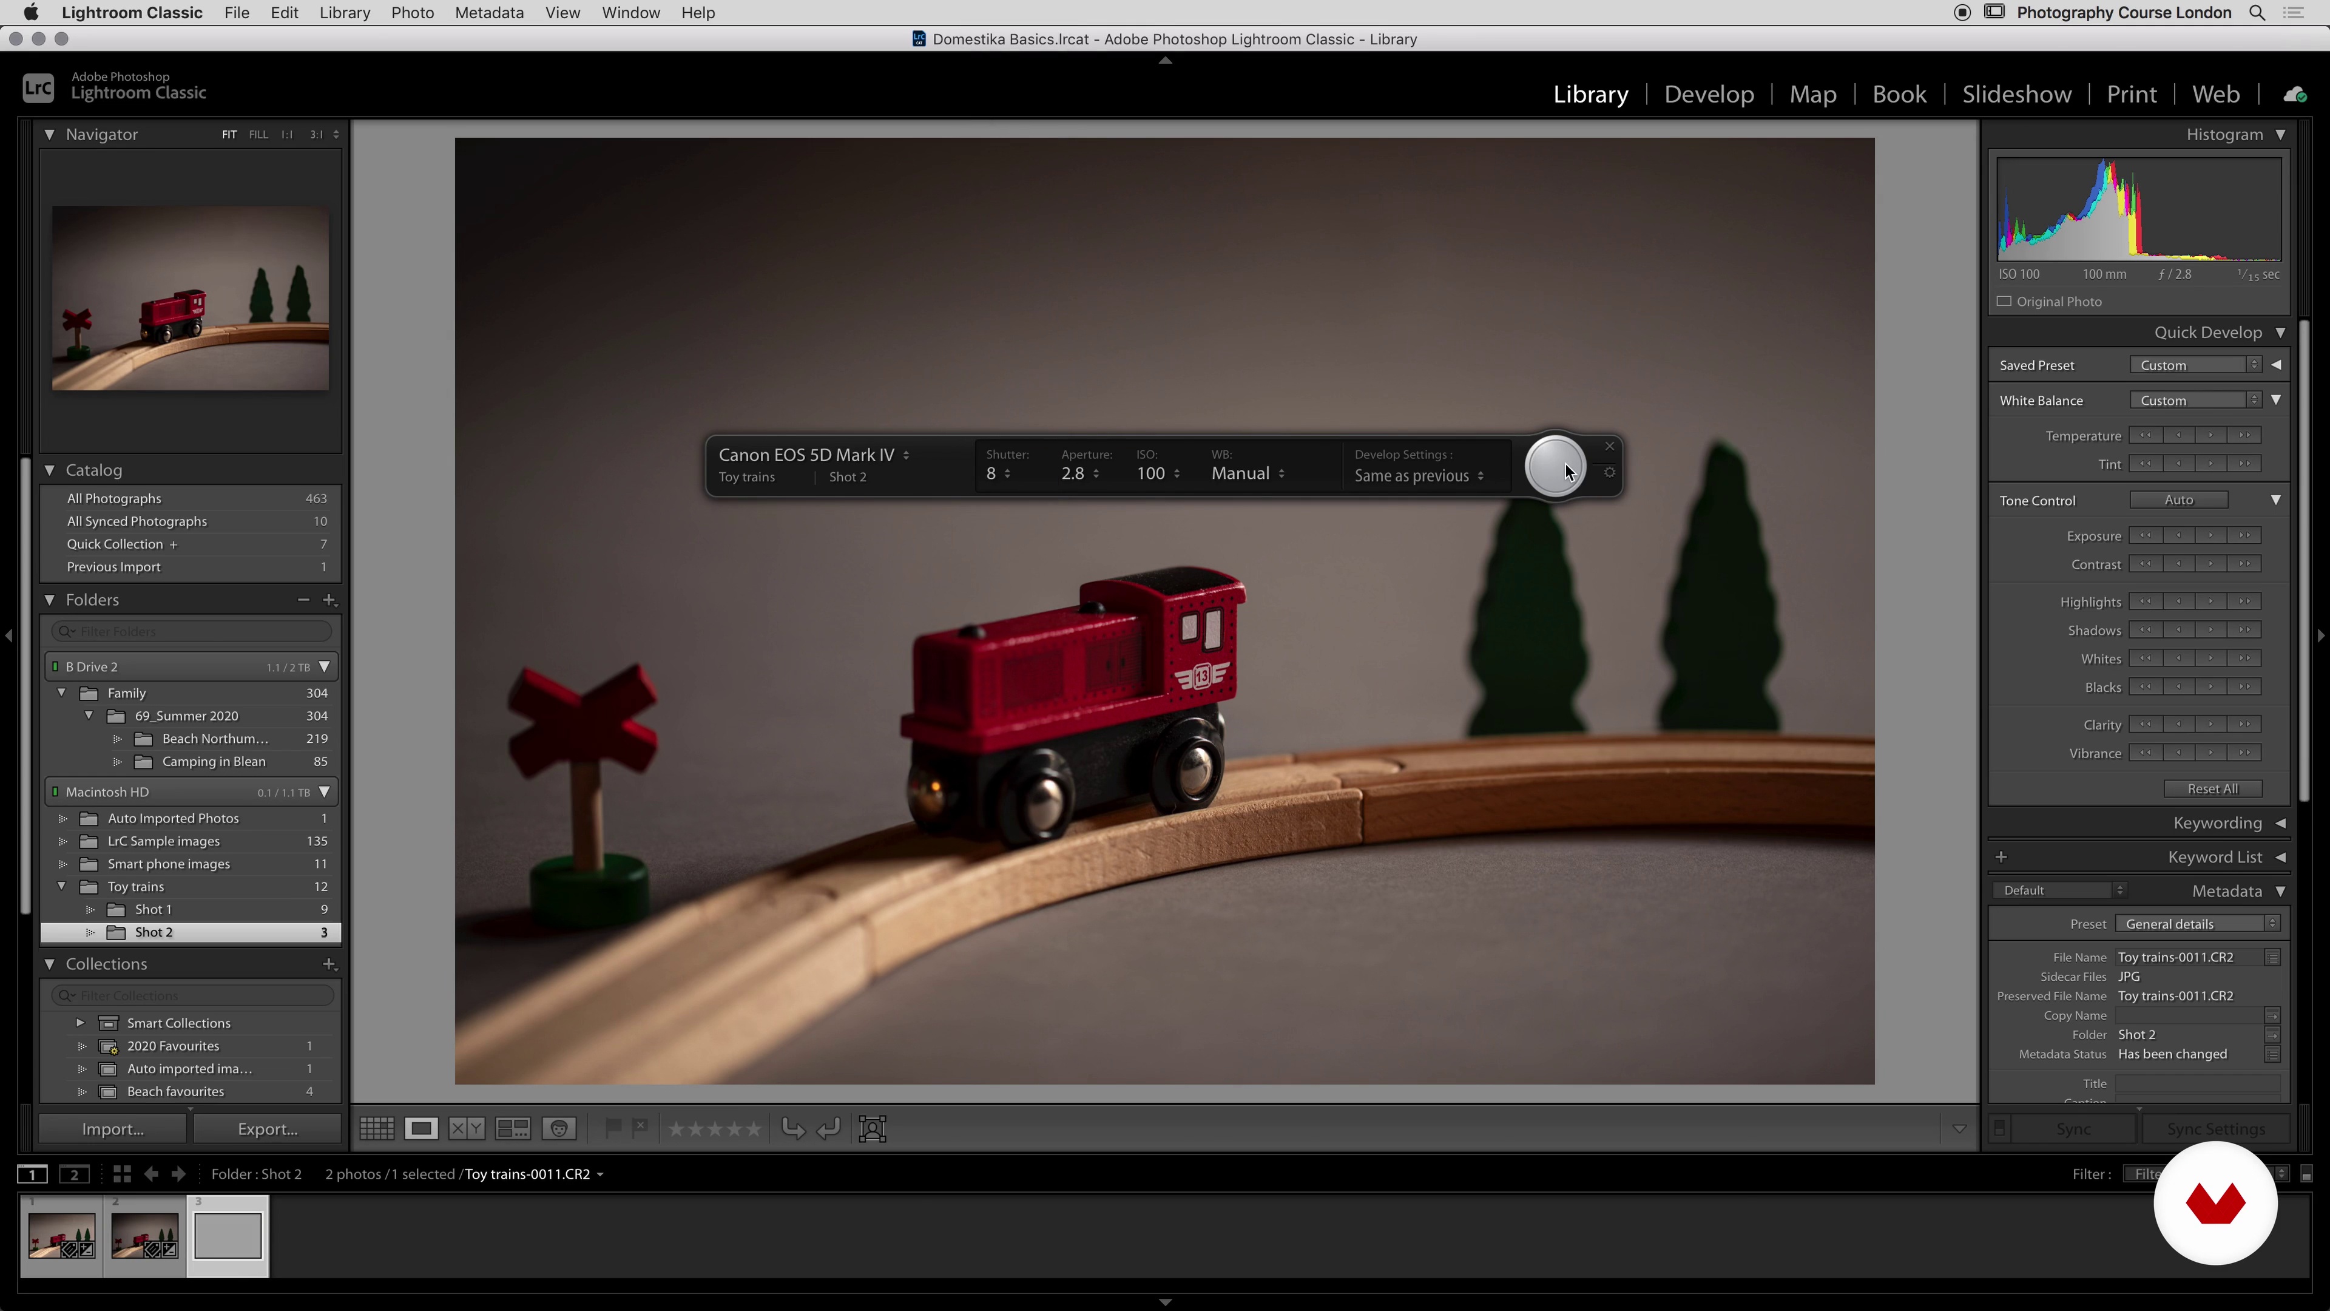Viewport: 2330px width, 1311px height.
Task: Rotate photo counter-clockwise
Action: coord(792,1128)
